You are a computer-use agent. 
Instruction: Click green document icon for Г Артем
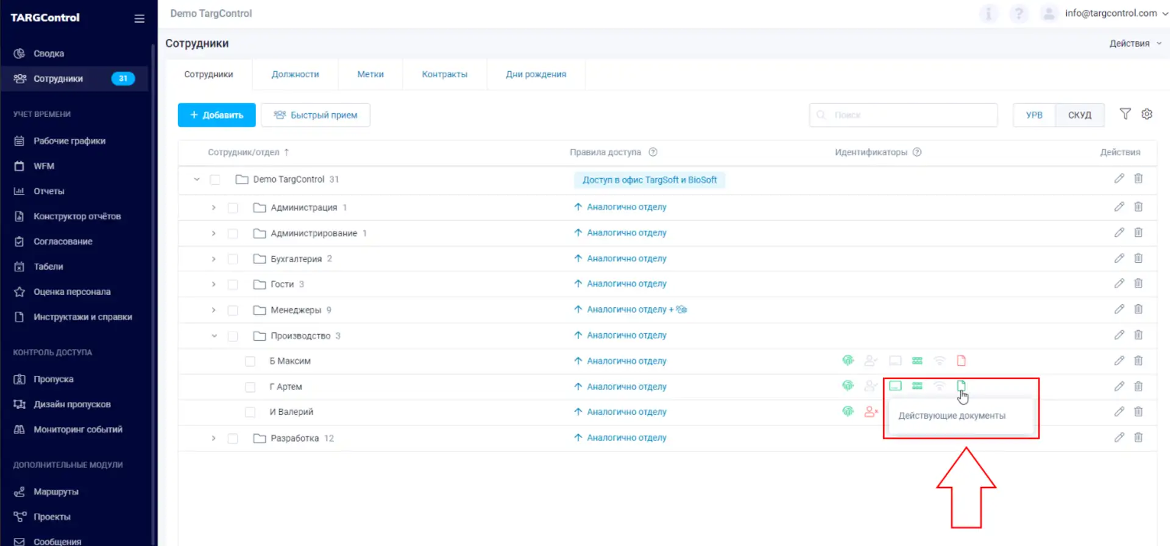pyautogui.click(x=961, y=386)
